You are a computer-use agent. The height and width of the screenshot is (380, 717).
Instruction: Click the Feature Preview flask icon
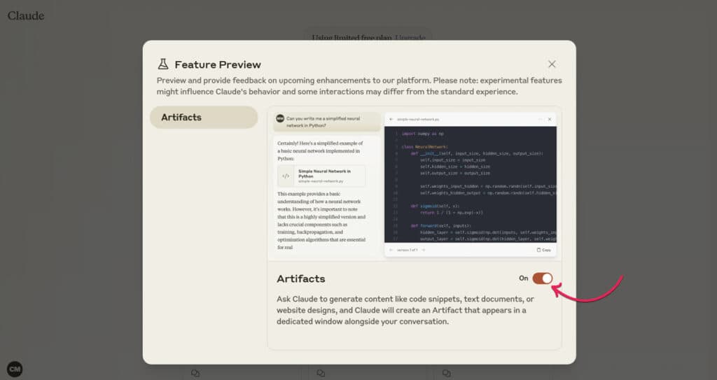(162, 64)
